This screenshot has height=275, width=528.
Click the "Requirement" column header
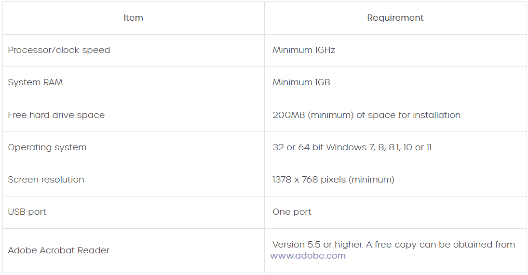coord(395,18)
